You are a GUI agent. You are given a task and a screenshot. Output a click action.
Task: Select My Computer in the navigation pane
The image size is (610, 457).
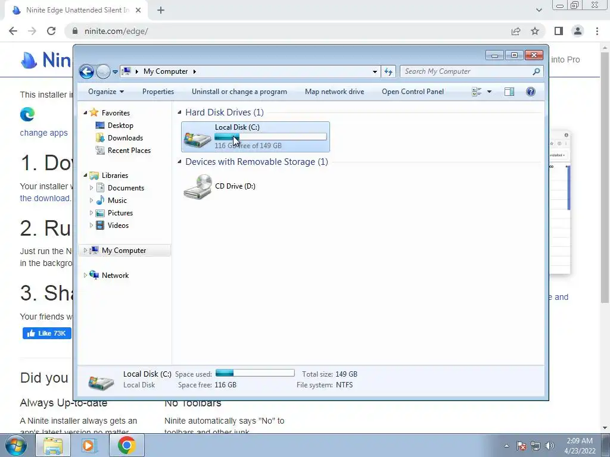coord(124,251)
